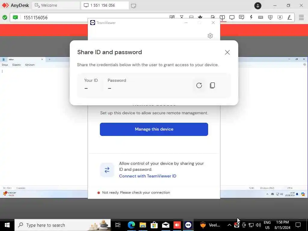Start AnyDesk session recording
Viewport: 308px width, 231px height.
click(x=280, y=17)
